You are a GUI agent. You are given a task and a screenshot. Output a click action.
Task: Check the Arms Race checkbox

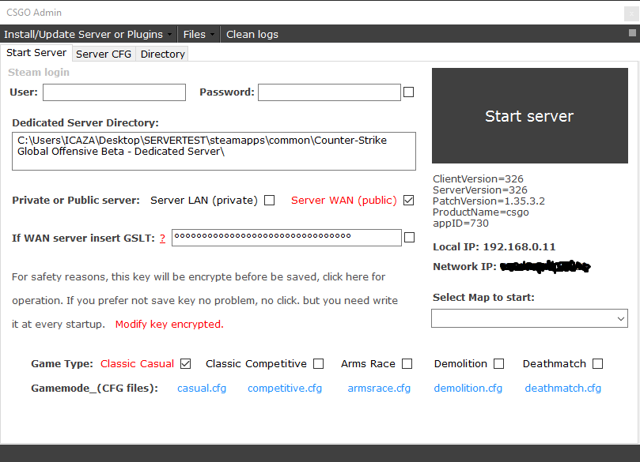click(407, 363)
